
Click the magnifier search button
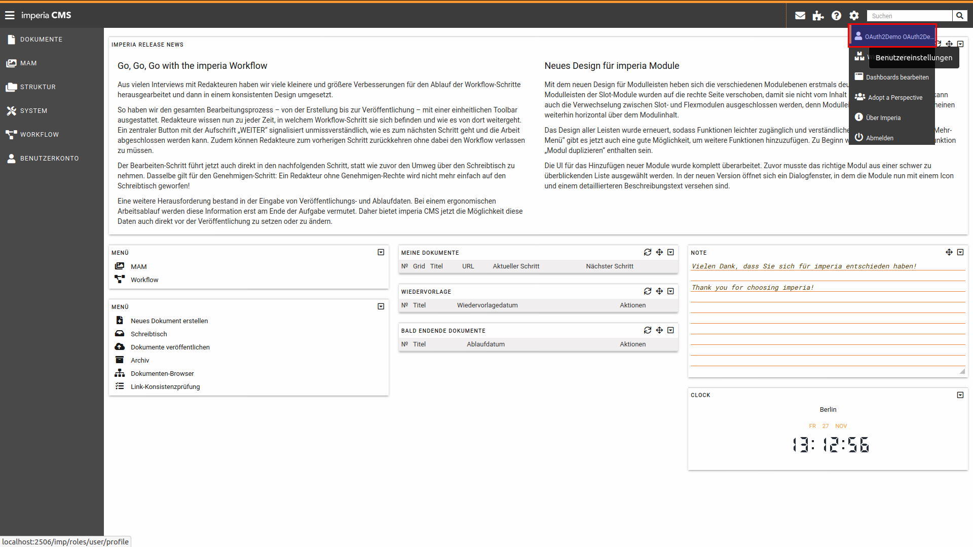(960, 16)
